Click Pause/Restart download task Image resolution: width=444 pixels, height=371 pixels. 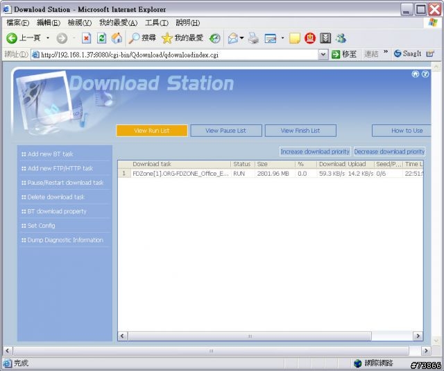tap(65, 183)
